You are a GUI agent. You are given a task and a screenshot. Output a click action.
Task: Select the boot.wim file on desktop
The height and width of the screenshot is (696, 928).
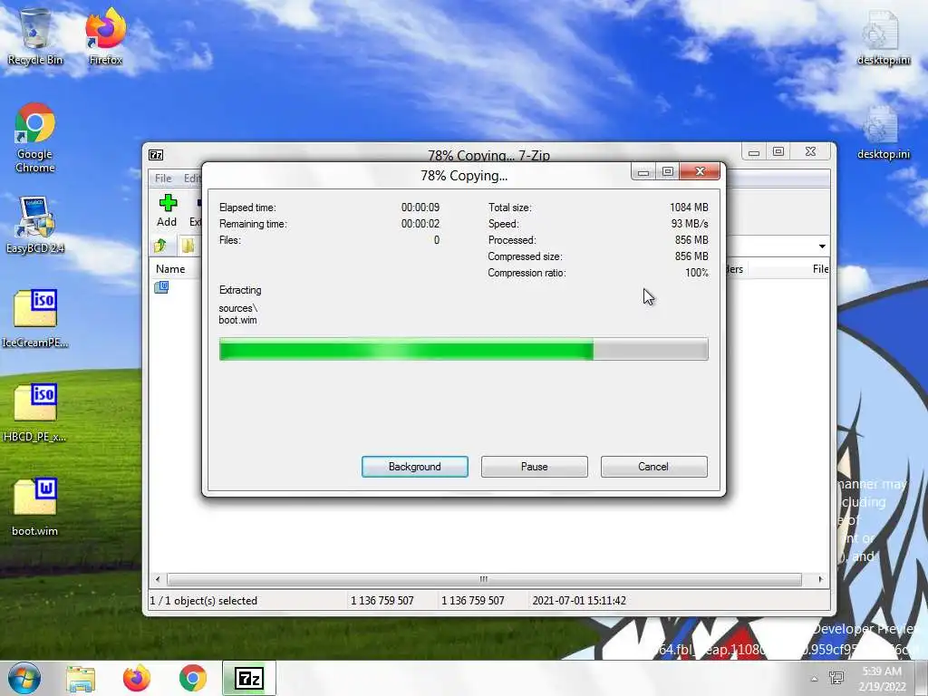(35, 507)
